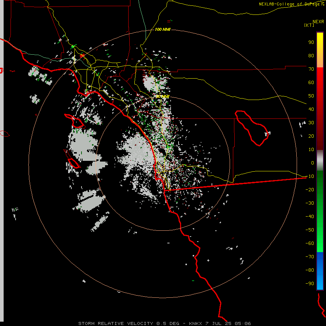Click the 70 value on the scale
The width and height of the screenshot is (326, 326).
[x=311, y=69]
